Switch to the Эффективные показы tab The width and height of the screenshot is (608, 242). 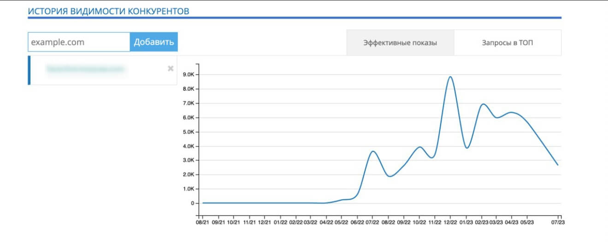coord(400,43)
